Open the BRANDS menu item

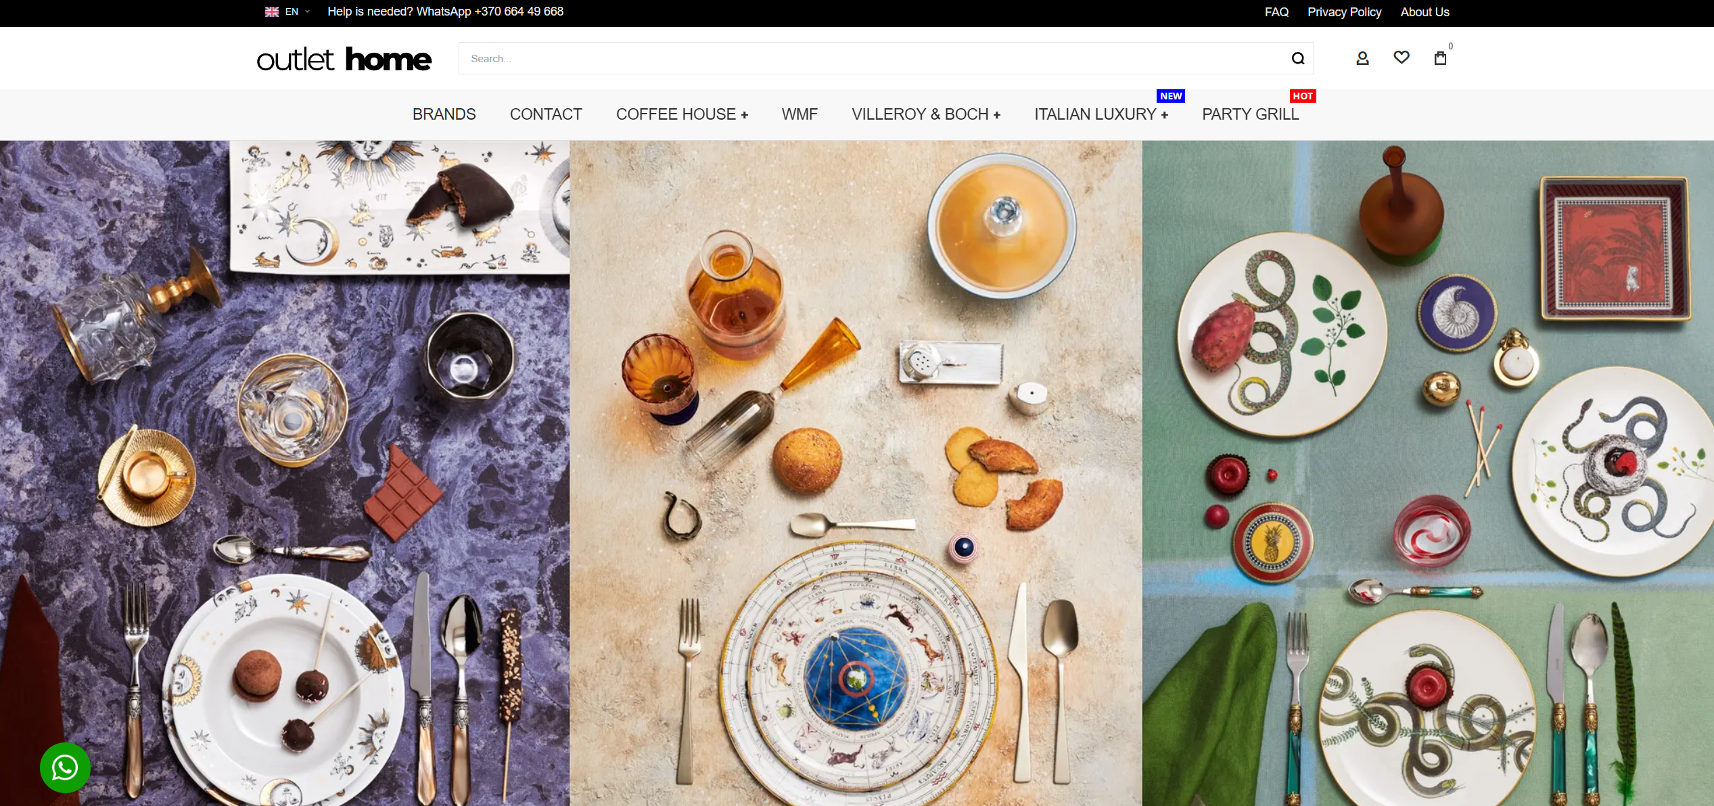click(x=444, y=114)
